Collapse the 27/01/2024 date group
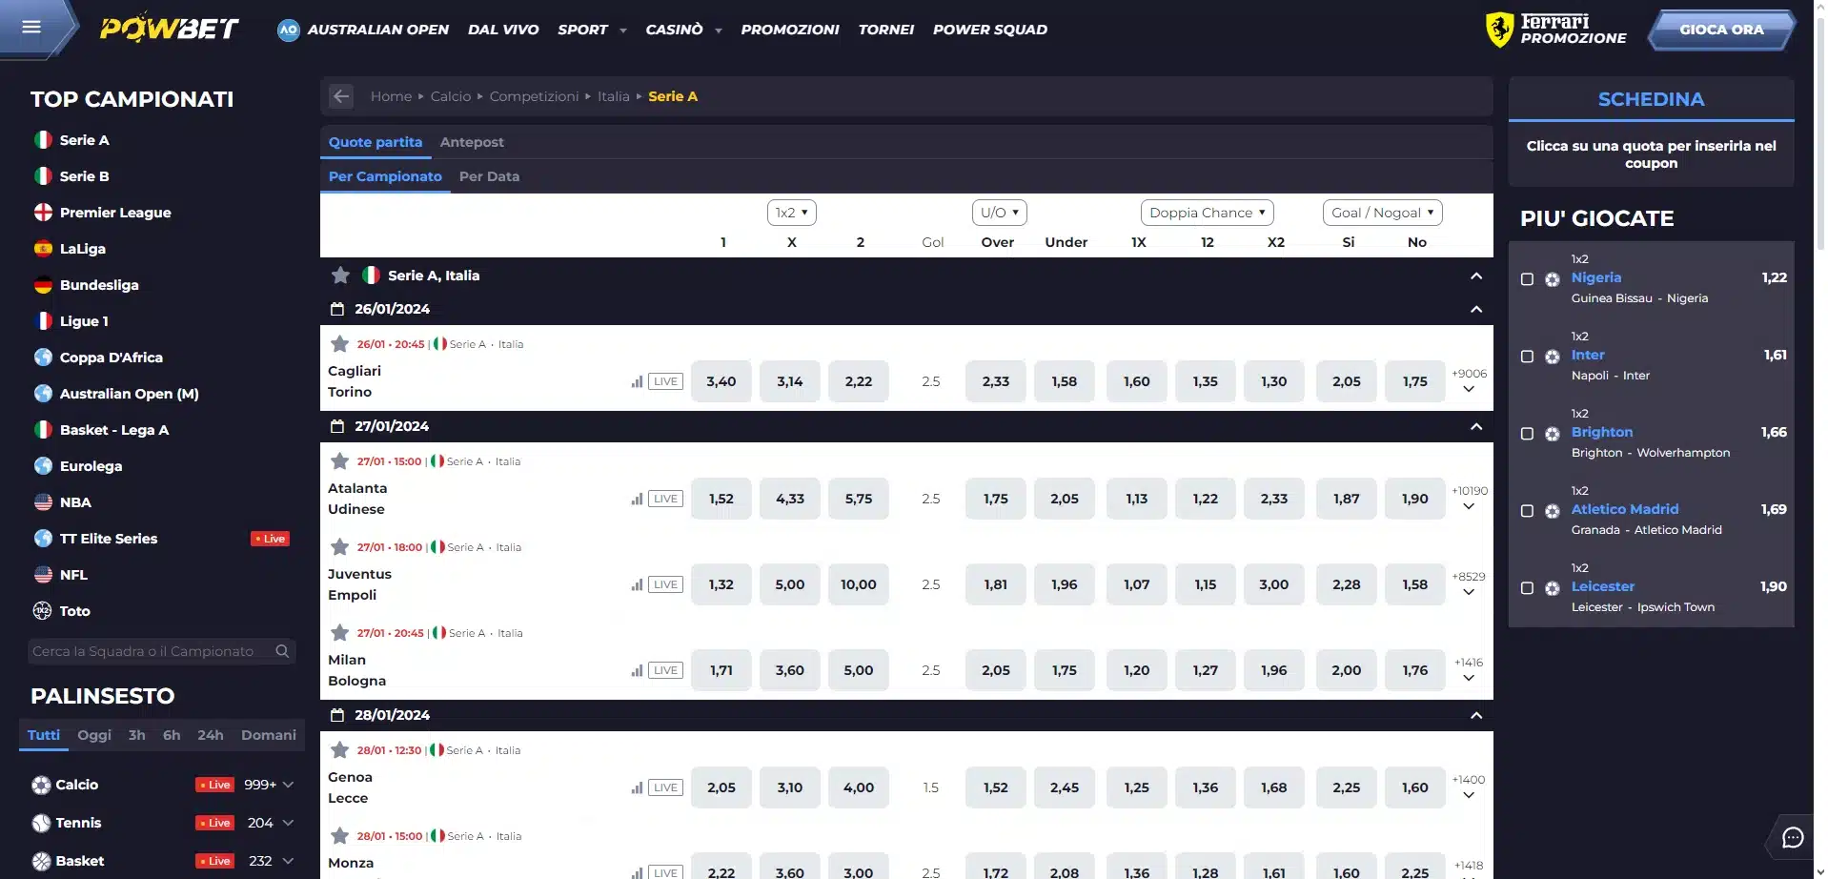The height and width of the screenshot is (879, 1828). pyautogui.click(x=1476, y=426)
